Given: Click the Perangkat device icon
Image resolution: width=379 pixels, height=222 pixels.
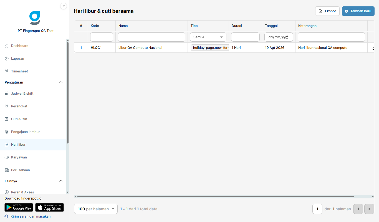Looking at the screenshot, I should [7, 106].
